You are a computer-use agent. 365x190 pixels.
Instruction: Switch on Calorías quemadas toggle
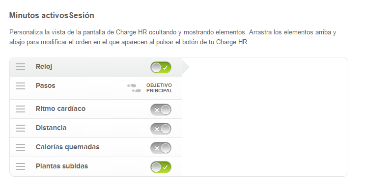(161, 148)
